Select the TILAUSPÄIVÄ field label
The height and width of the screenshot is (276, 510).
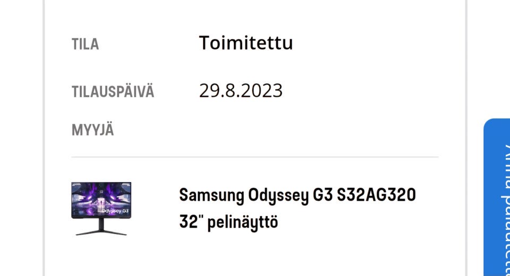(113, 91)
